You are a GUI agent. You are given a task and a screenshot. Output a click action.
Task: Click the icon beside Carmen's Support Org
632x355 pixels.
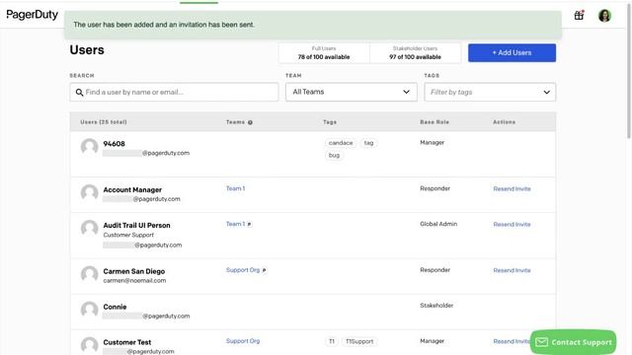click(x=264, y=270)
